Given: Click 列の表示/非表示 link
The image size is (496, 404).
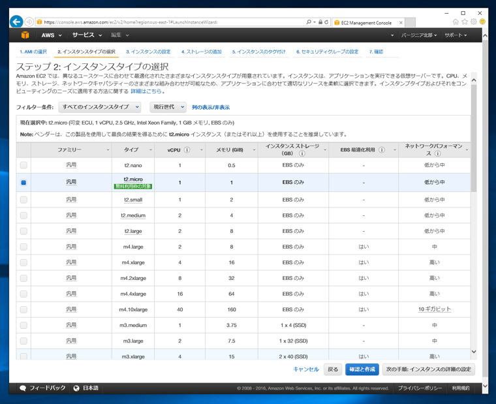Looking at the screenshot, I should point(211,108).
